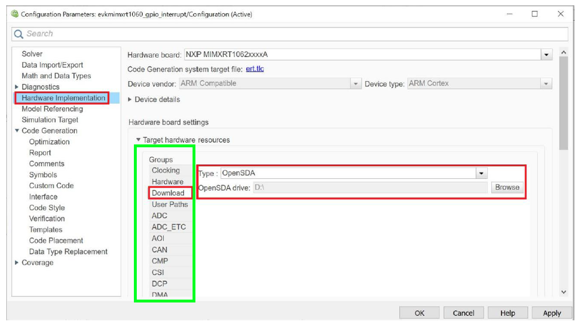
Task: Open the download Type OpenSDA dropdown
Action: click(481, 173)
